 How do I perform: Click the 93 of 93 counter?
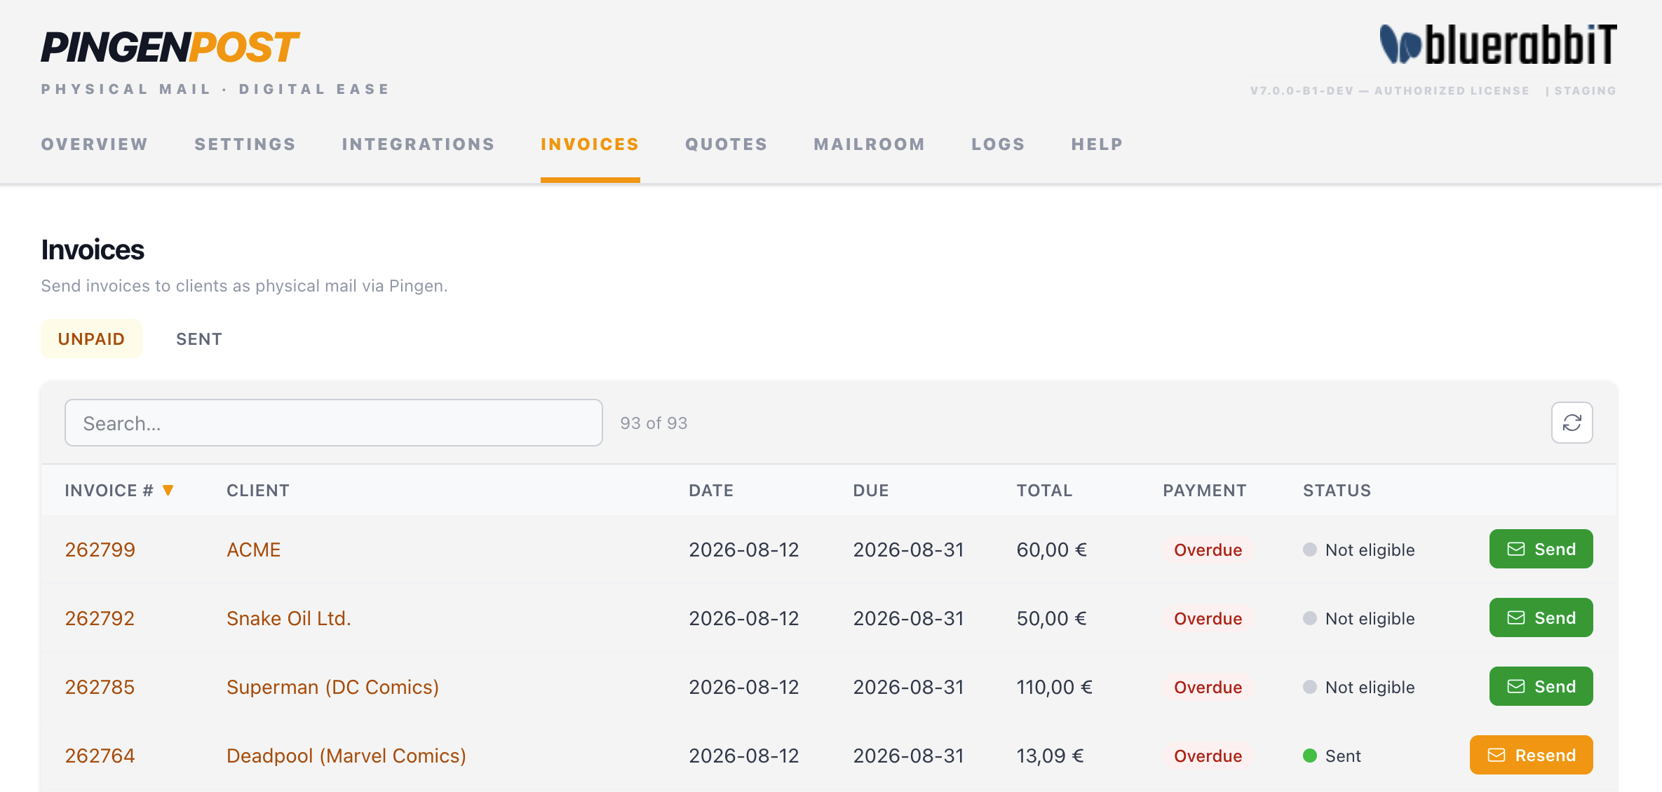tap(654, 423)
